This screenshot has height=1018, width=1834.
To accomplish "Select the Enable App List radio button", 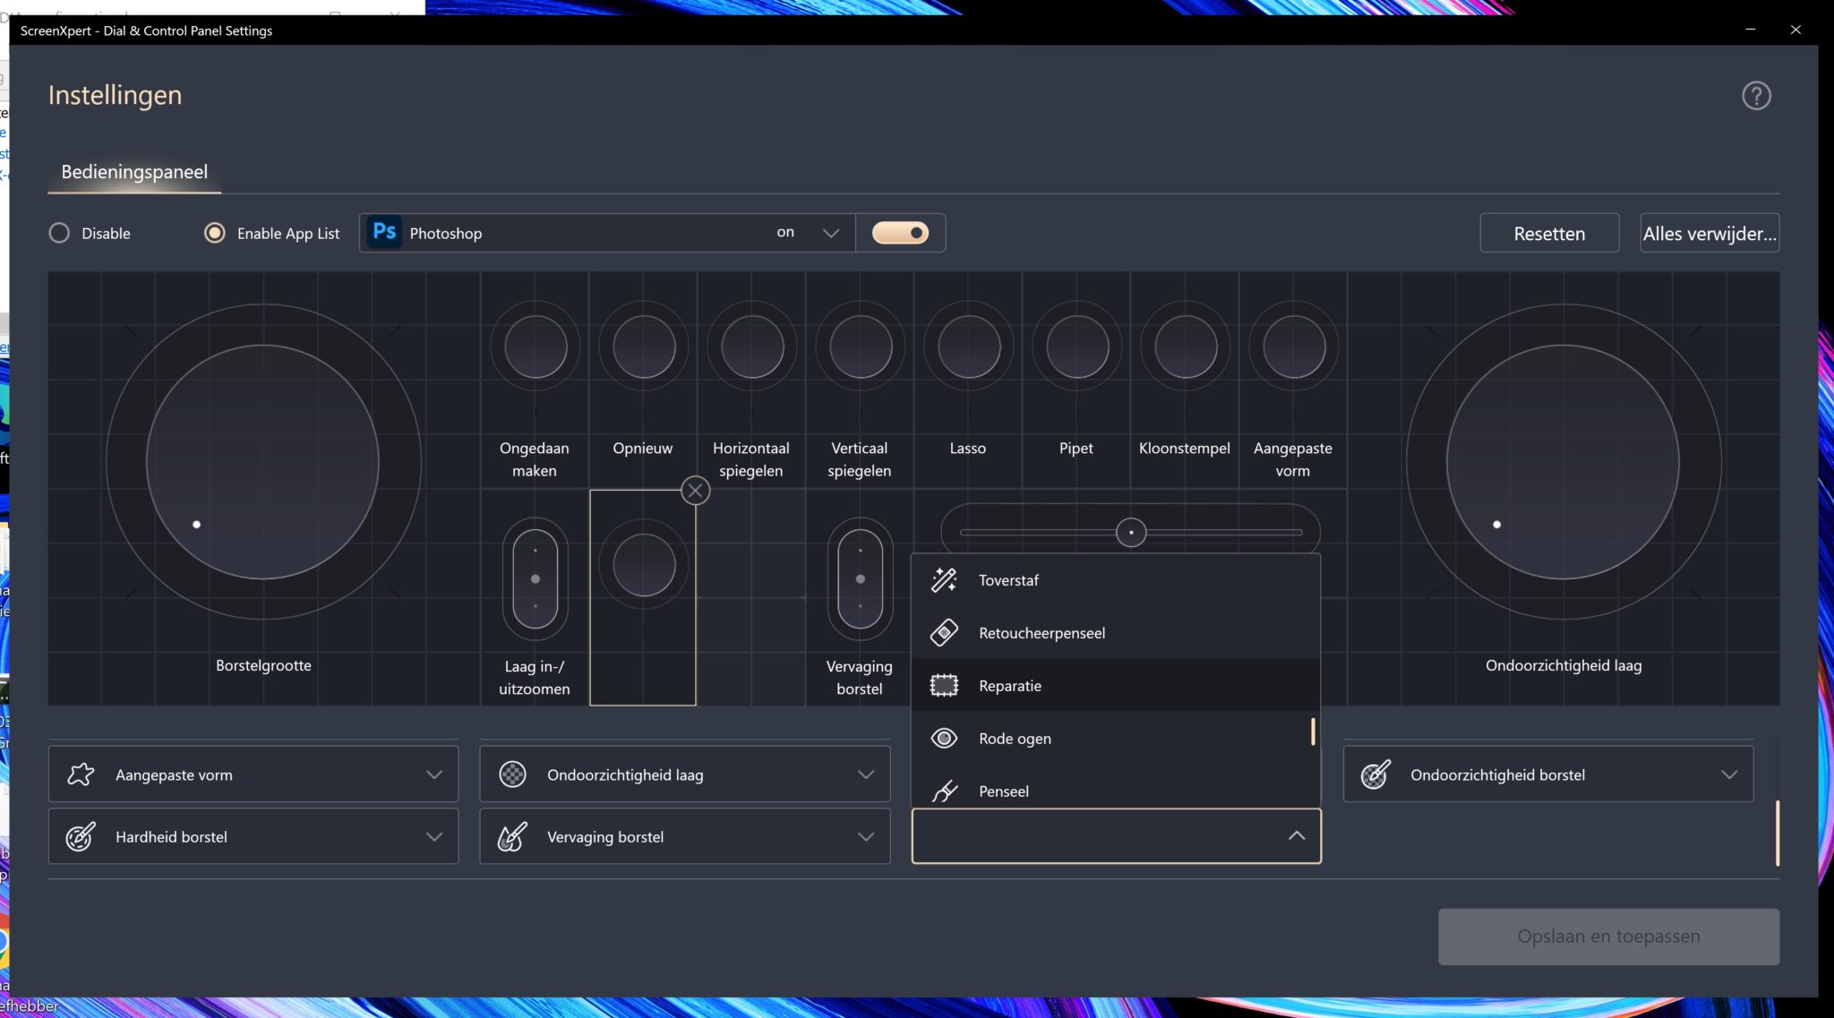I will pyautogui.click(x=215, y=234).
